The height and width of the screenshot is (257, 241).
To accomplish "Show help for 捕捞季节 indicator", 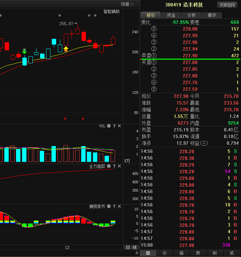I will (x=114, y=206).
